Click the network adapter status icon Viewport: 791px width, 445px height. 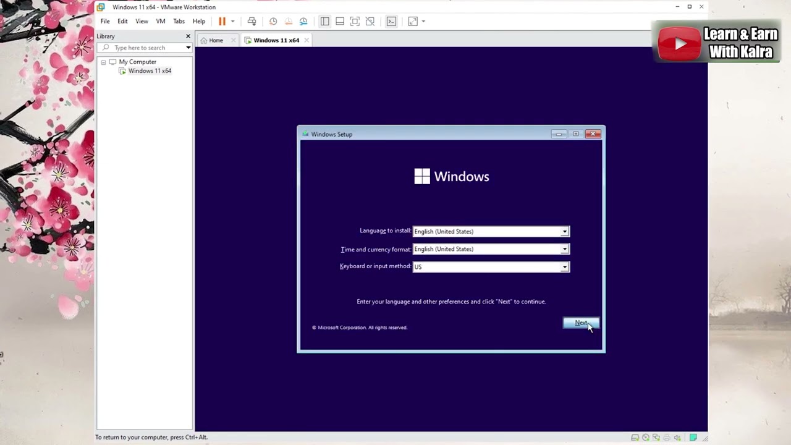656,438
